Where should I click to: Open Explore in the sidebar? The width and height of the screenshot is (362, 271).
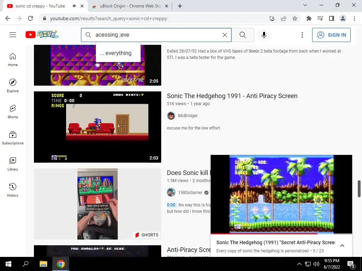click(13, 86)
